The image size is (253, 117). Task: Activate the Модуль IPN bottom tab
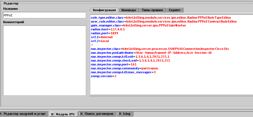(65, 114)
